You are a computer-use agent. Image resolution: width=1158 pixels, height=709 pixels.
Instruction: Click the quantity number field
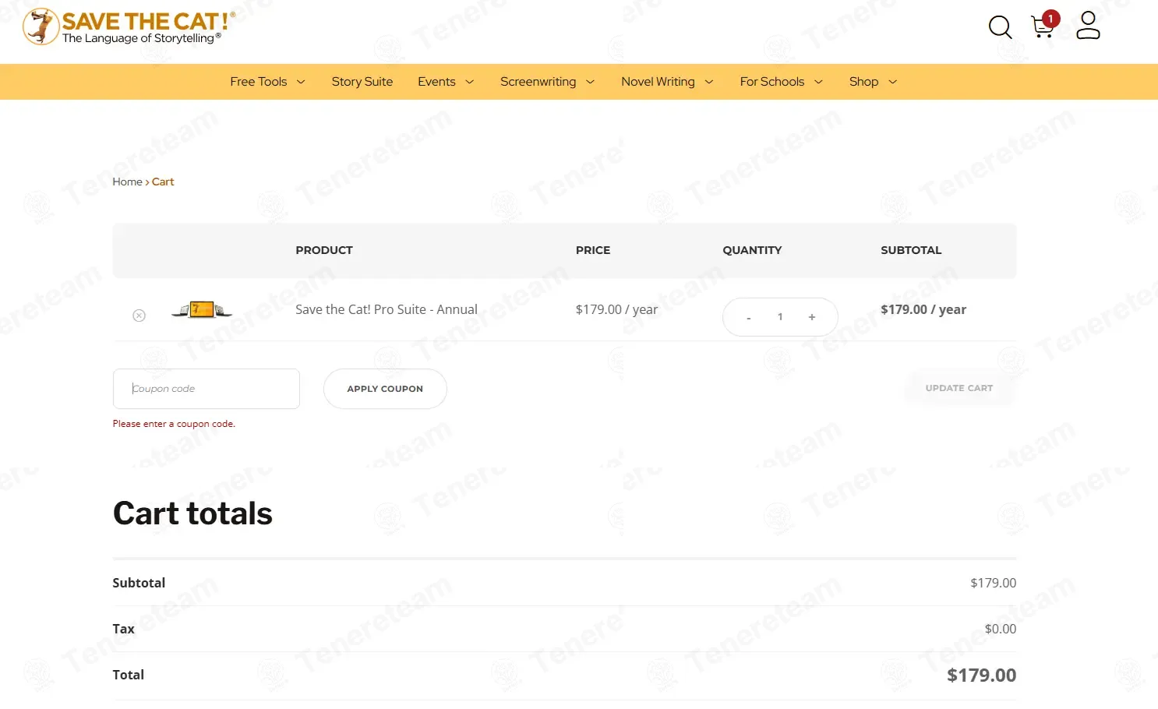780,317
